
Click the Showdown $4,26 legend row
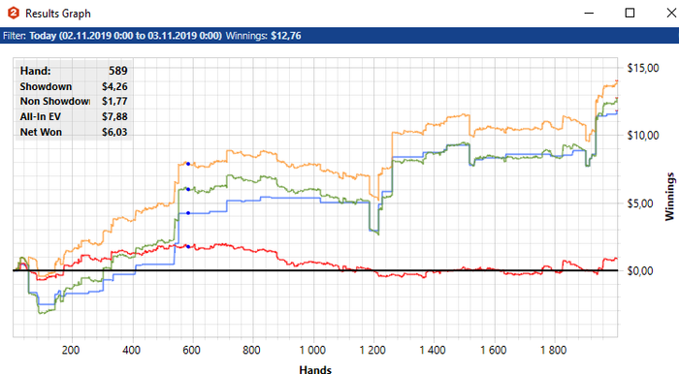74,86
